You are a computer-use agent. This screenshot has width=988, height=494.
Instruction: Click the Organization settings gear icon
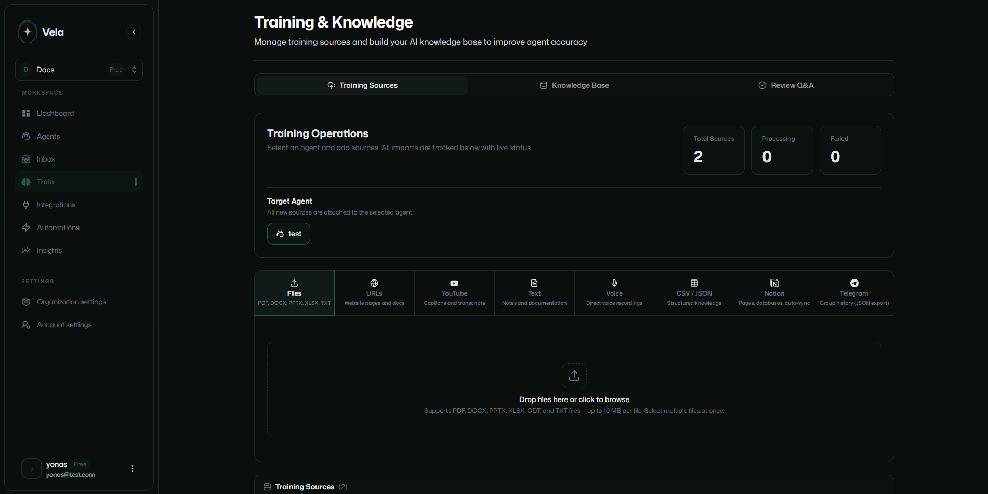coord(26,302)
